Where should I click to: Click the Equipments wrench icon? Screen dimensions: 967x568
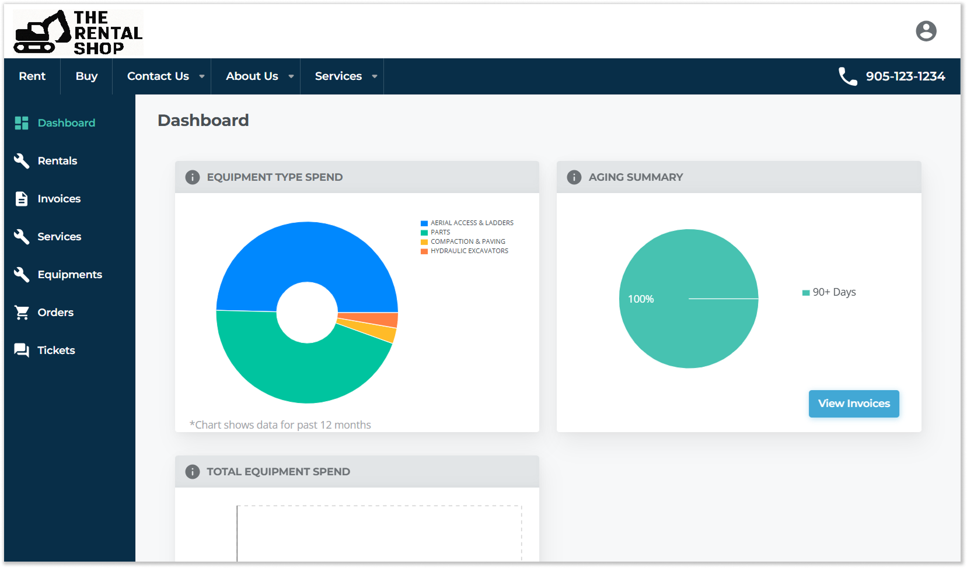(22, 275)
